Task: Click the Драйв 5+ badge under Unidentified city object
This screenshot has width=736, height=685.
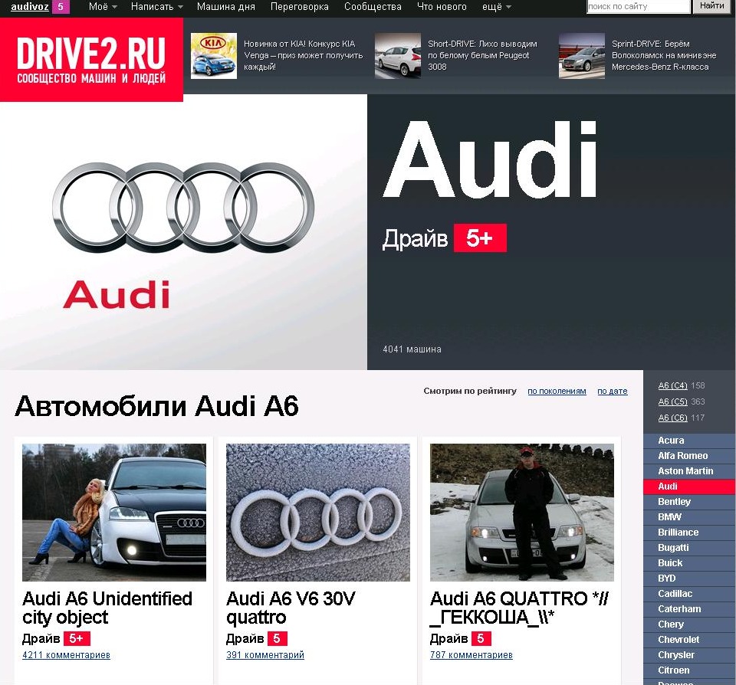Action: click(x=77, y=638)
